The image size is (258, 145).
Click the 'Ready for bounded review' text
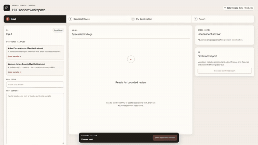pos(131,82)
